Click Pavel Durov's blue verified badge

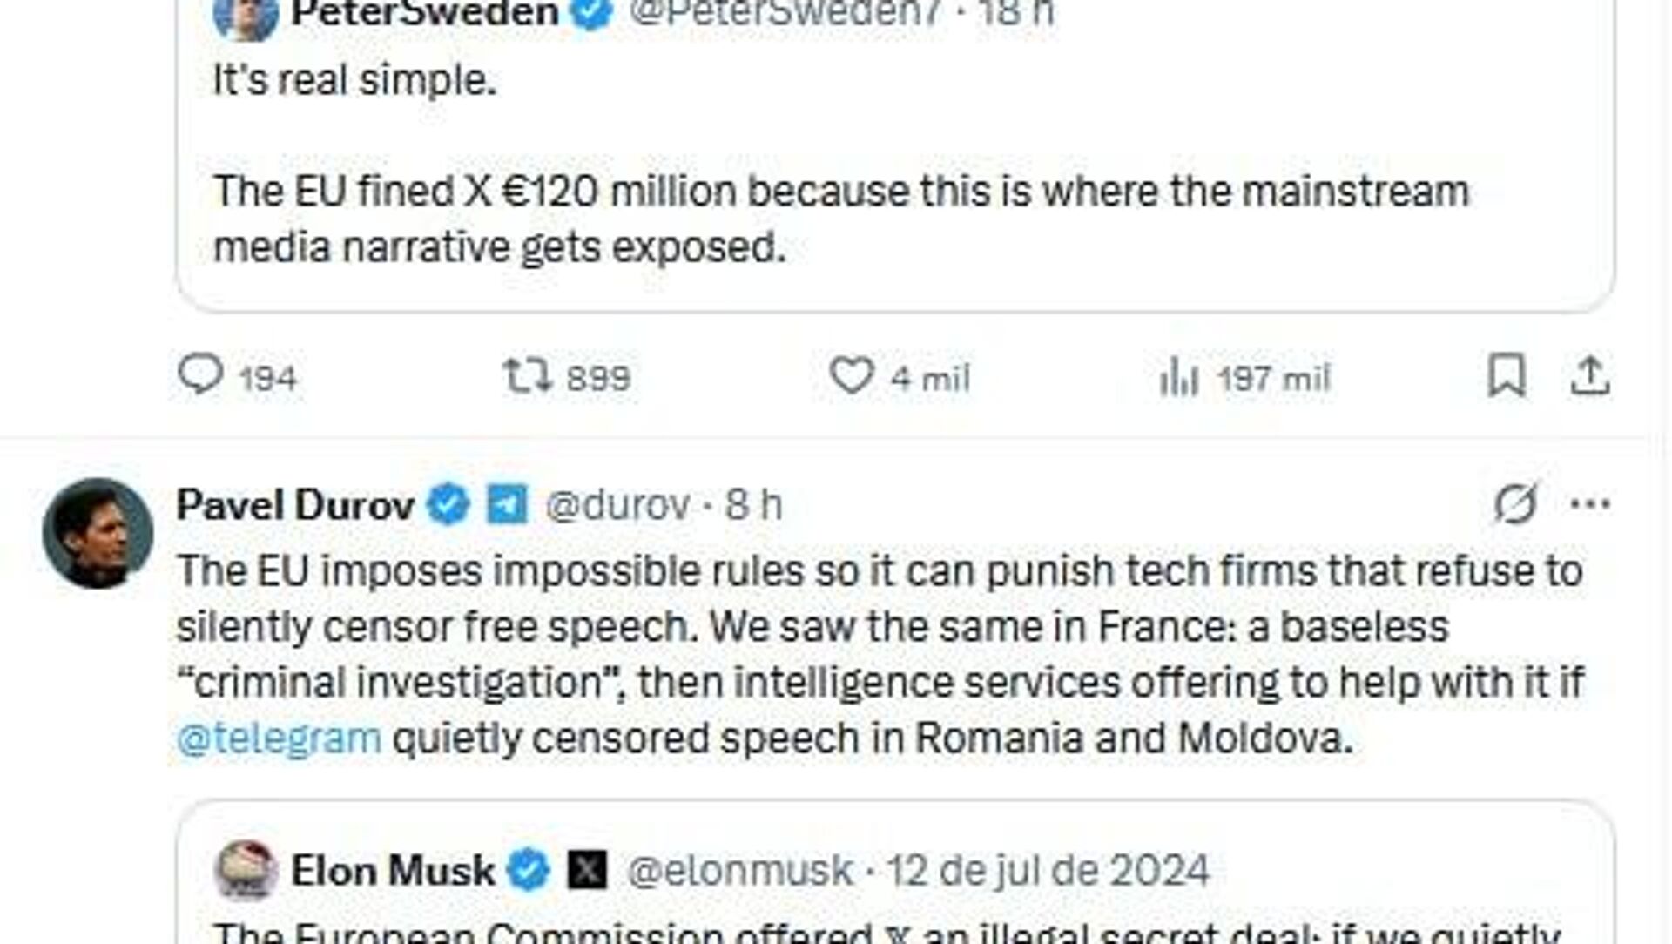[448, 505]
